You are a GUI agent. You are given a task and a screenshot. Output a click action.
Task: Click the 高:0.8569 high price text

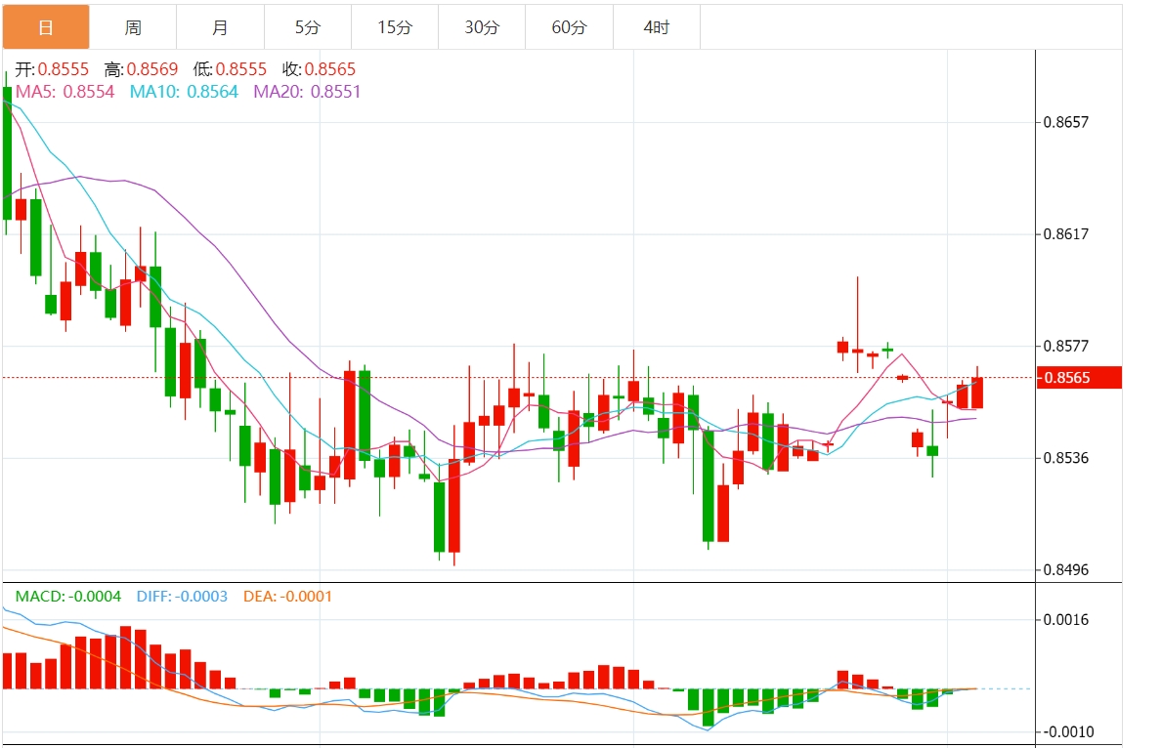point(141,69)
